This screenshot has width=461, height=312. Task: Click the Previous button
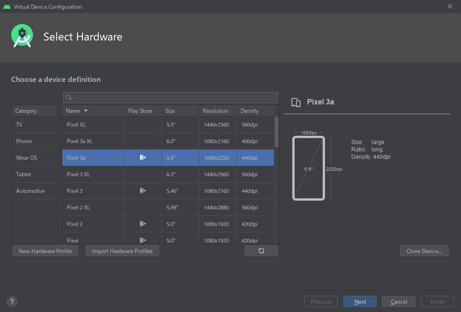[321, 301]
